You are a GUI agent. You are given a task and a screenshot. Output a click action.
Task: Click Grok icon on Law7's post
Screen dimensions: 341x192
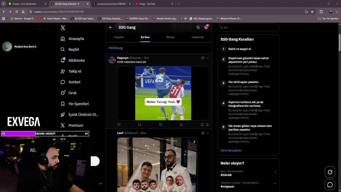click(x=203, y=133)
